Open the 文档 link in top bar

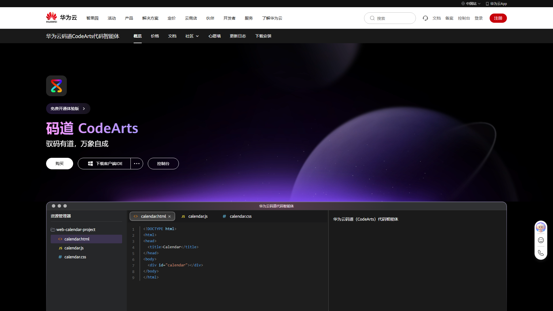tap(437, 18)
